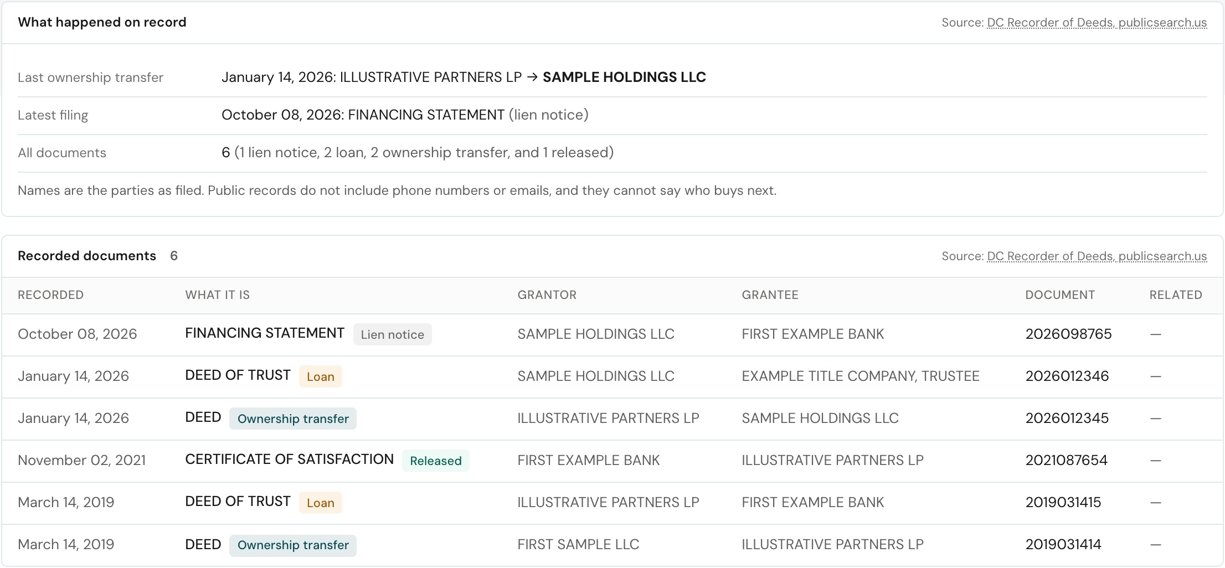Click the October 08, 2026 date in the table
The image size is (1225, 568).
click(77, 334)
